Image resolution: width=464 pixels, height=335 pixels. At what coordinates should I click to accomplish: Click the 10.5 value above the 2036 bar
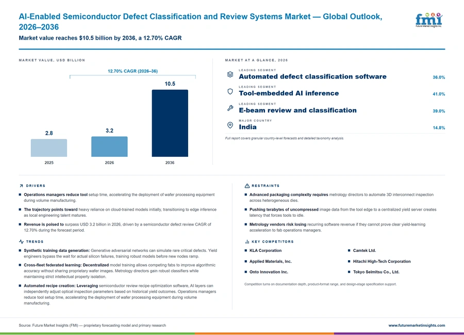click(x=170, y=84)
